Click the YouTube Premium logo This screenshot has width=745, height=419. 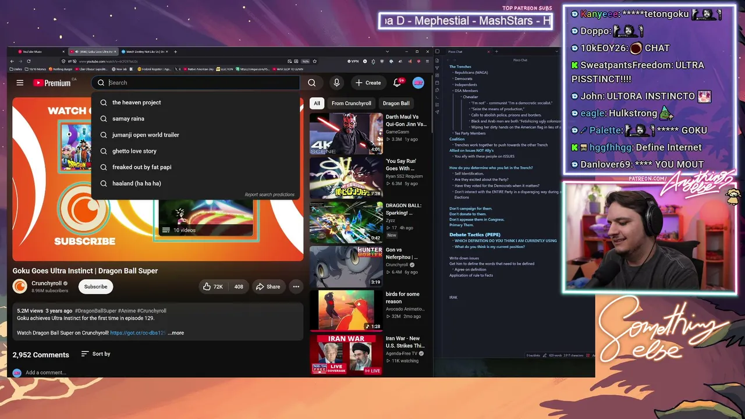(52, 83)
